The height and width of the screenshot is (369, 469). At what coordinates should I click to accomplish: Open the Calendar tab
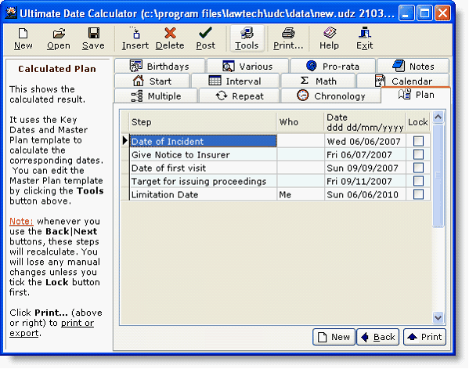pos(403,81)
